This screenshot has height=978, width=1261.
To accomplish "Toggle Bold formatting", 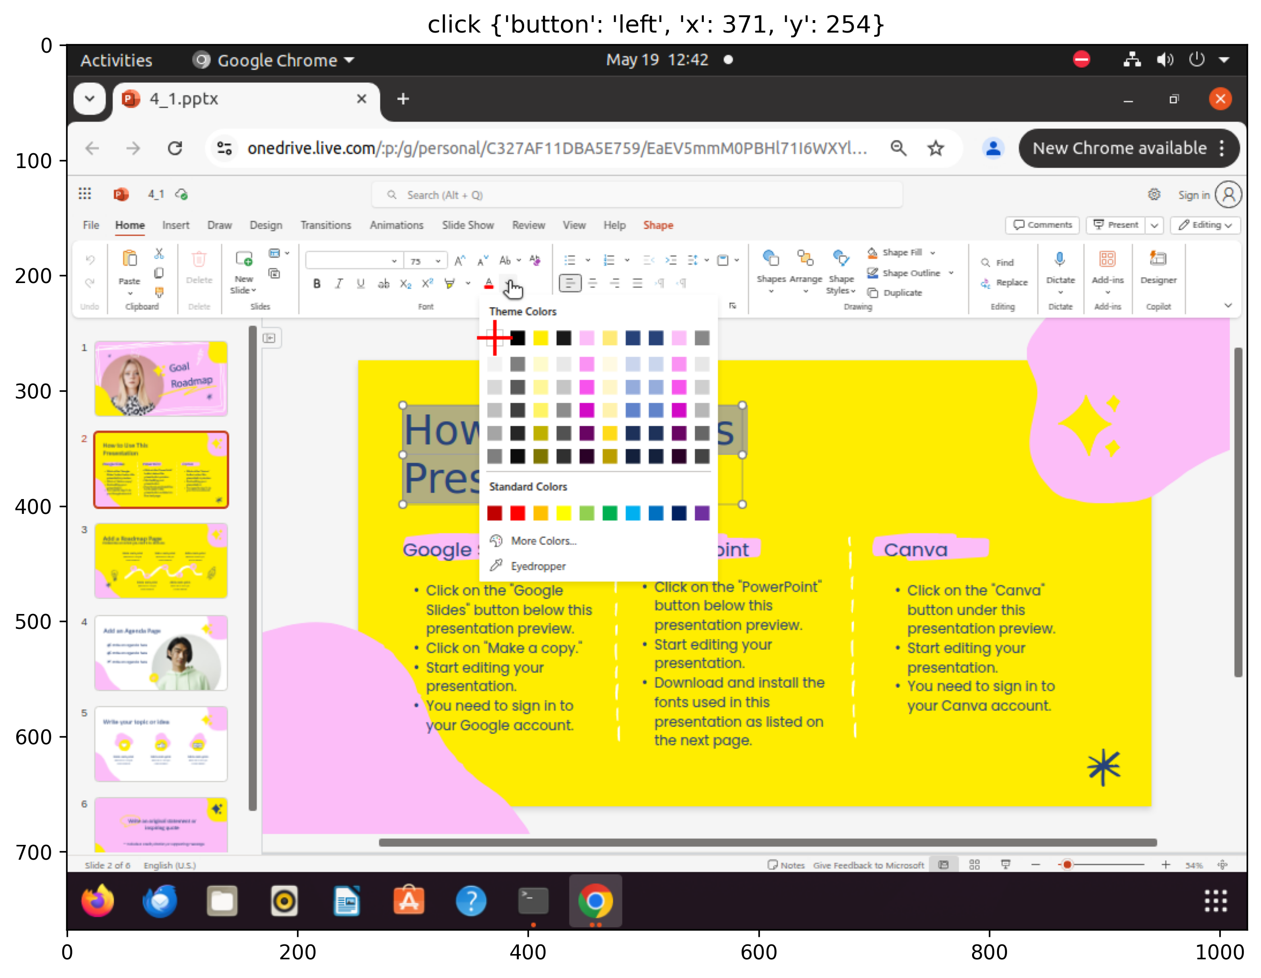I will pyautogui.click(x=316, y=284).
